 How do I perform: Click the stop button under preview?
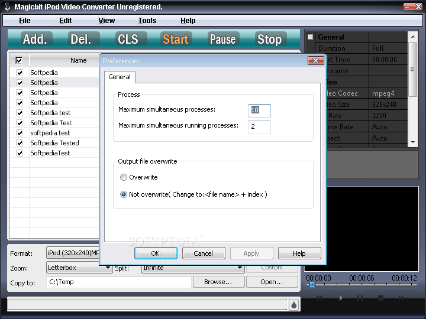[380, 298]
